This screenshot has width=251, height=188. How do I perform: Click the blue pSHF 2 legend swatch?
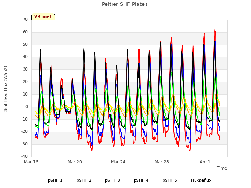pos(71,181)
